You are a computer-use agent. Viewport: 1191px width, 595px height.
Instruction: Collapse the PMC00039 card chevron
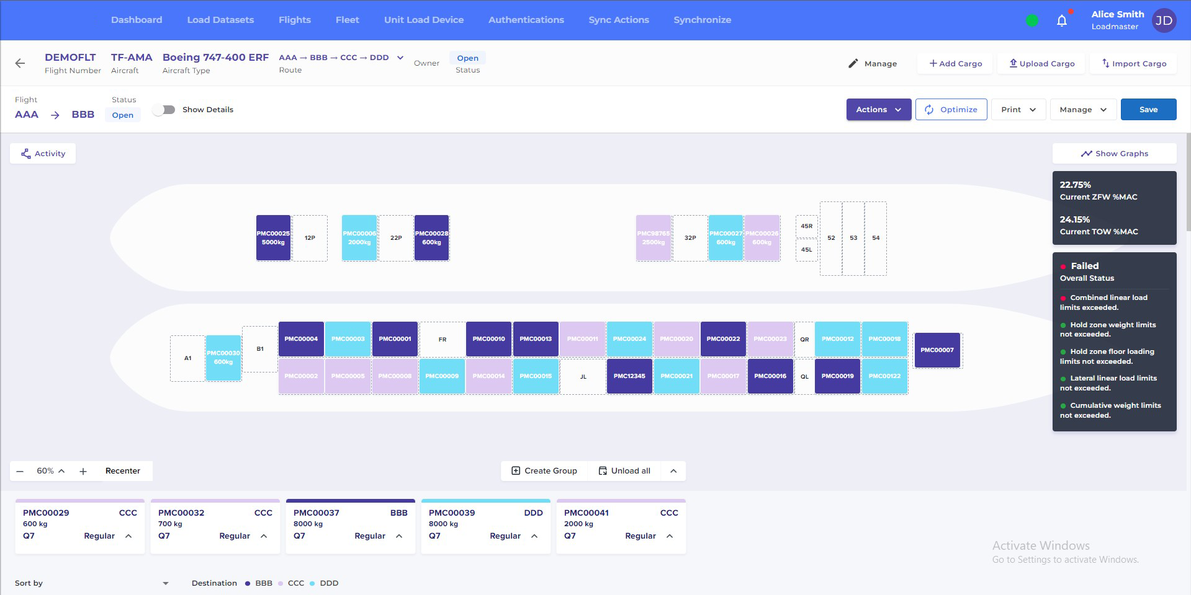[534, 536]
